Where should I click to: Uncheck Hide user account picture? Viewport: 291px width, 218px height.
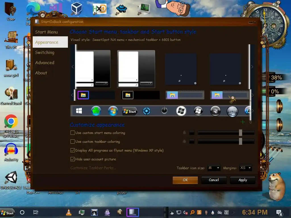[72, 159]
